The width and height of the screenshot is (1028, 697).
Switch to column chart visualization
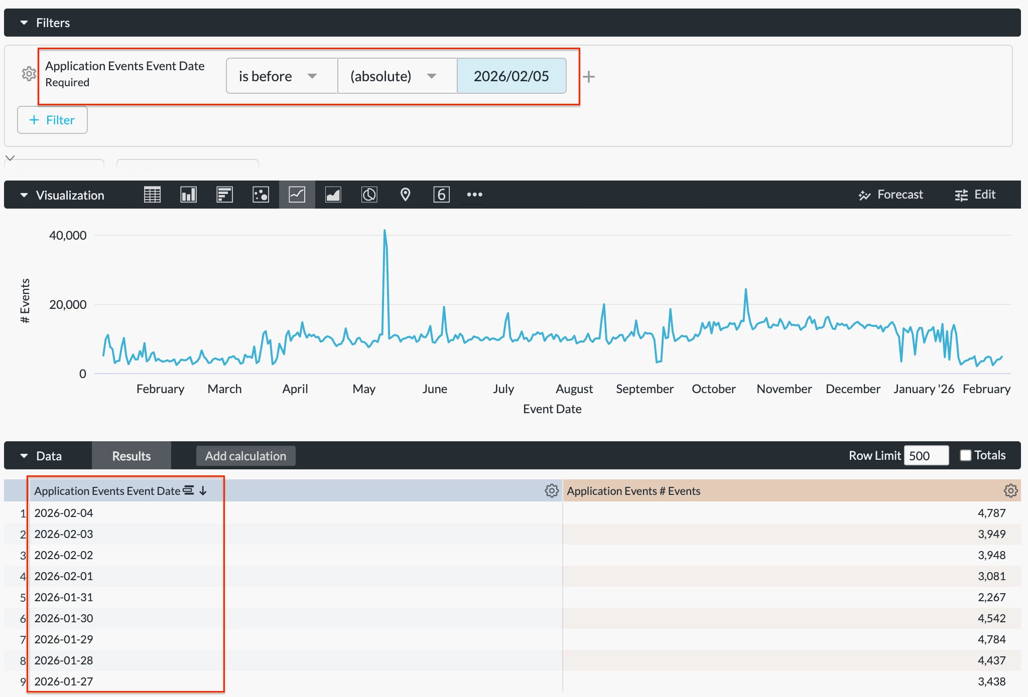click(188, 195)
